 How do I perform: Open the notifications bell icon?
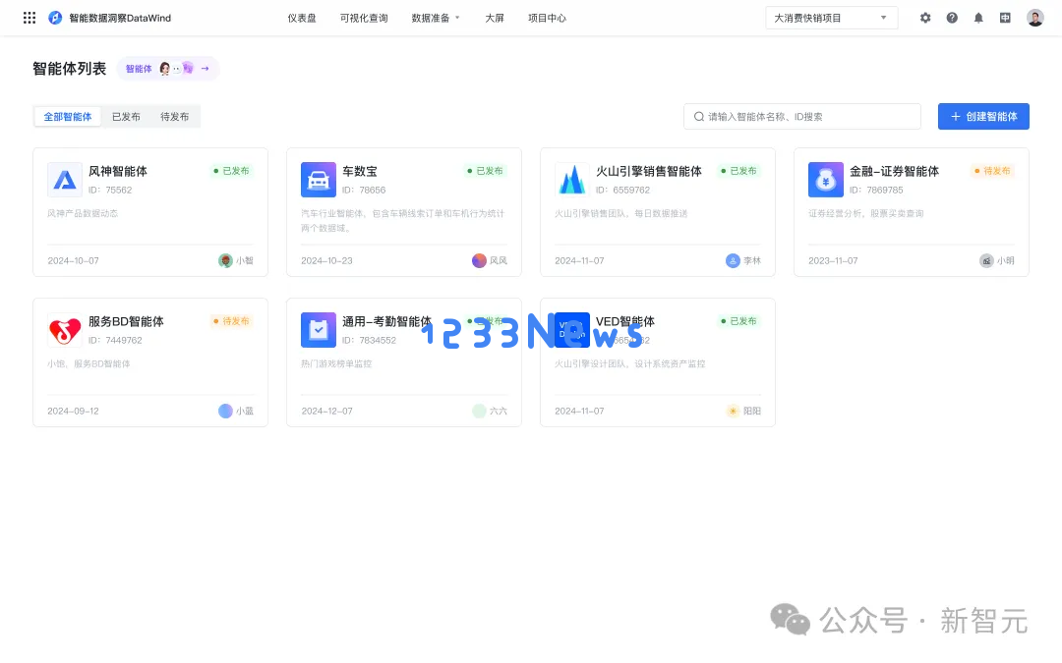pos(978,18)
